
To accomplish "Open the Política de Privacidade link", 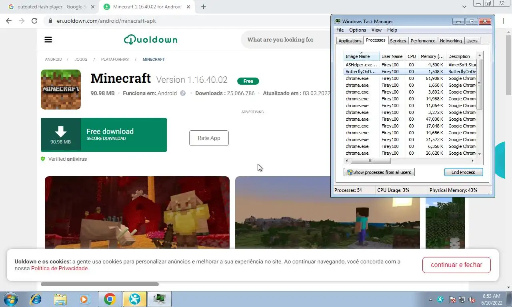I will 59,268.
